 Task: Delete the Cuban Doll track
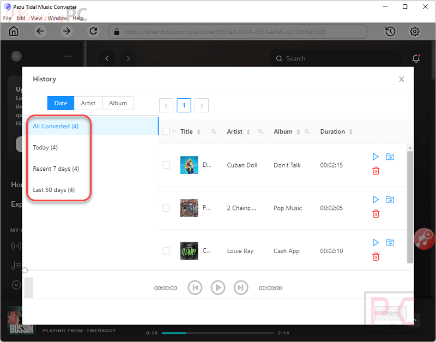pyautogui.click(x=376, y=171)
